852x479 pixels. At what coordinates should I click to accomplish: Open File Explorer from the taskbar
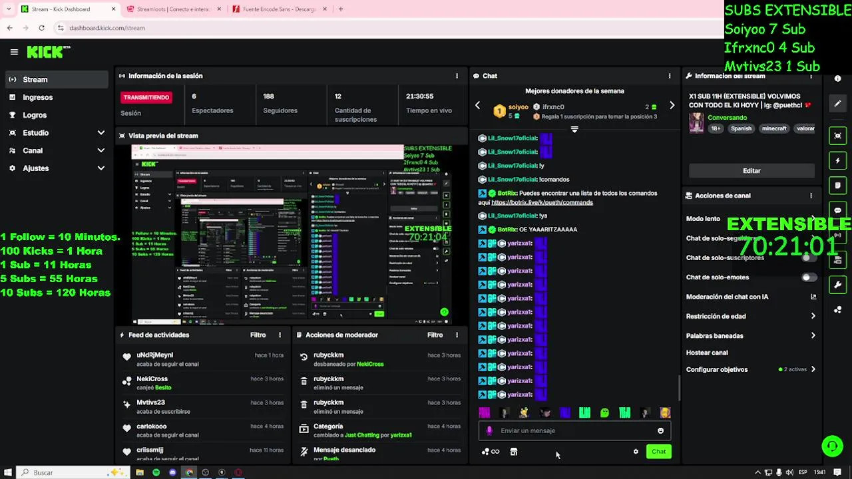140,472
